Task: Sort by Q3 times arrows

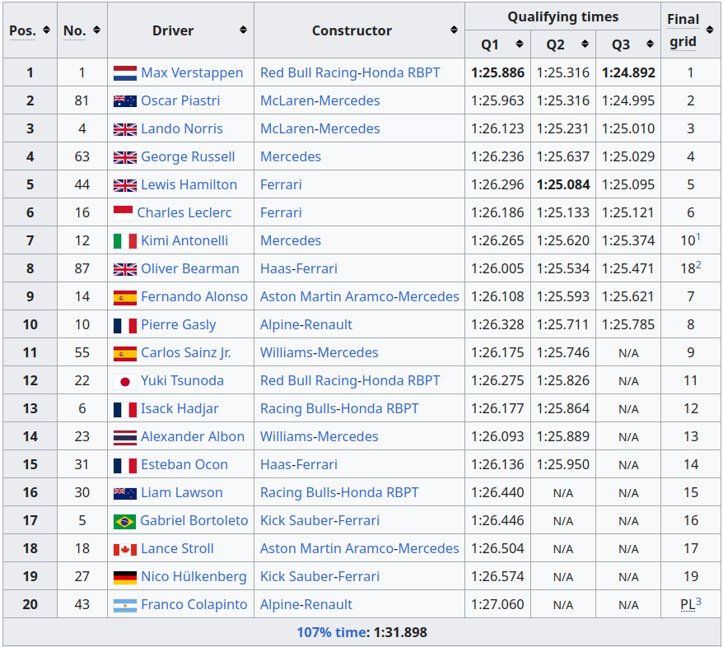Action: pos(651,44)
